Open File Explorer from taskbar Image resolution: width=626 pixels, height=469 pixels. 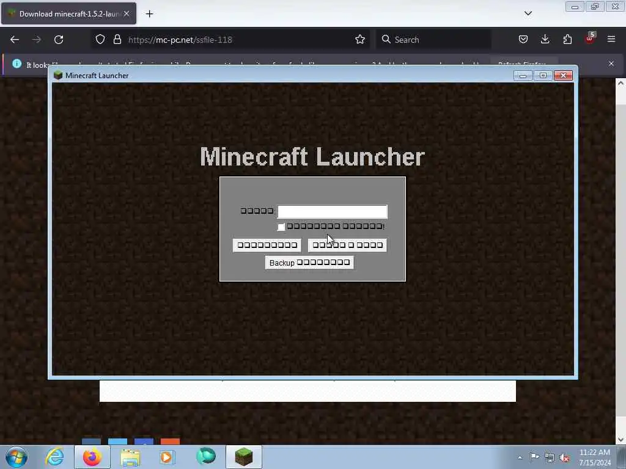131,457
